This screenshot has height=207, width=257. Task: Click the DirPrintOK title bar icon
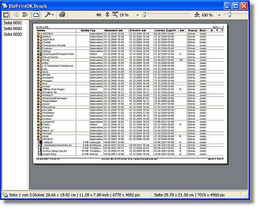(5, 6)
